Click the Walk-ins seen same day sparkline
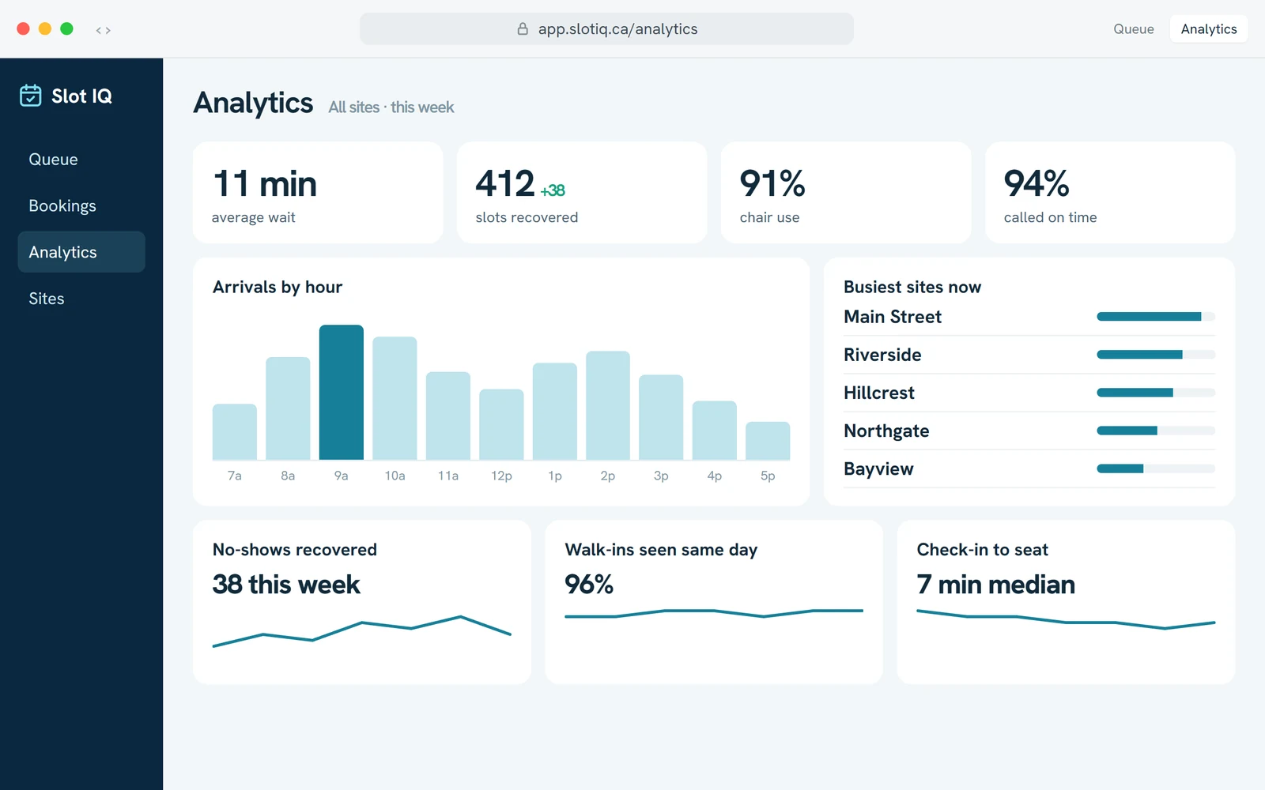 (714, 614)
